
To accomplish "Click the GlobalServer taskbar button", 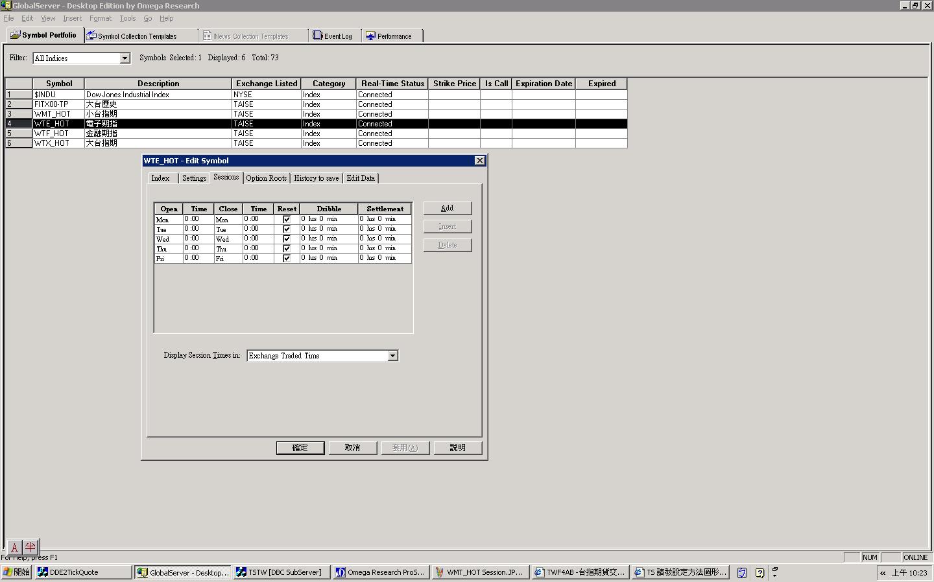I will [x=182, y=572].
